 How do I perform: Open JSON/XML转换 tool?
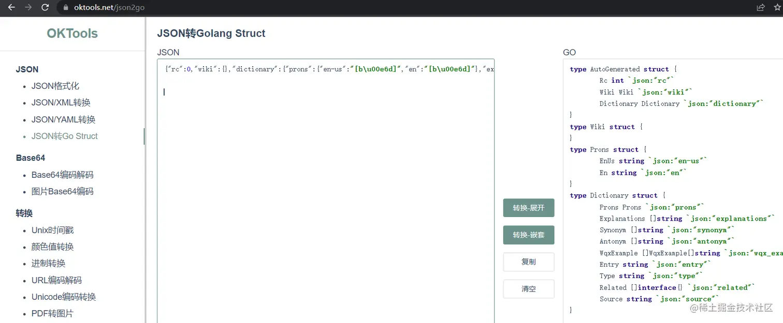61,102
